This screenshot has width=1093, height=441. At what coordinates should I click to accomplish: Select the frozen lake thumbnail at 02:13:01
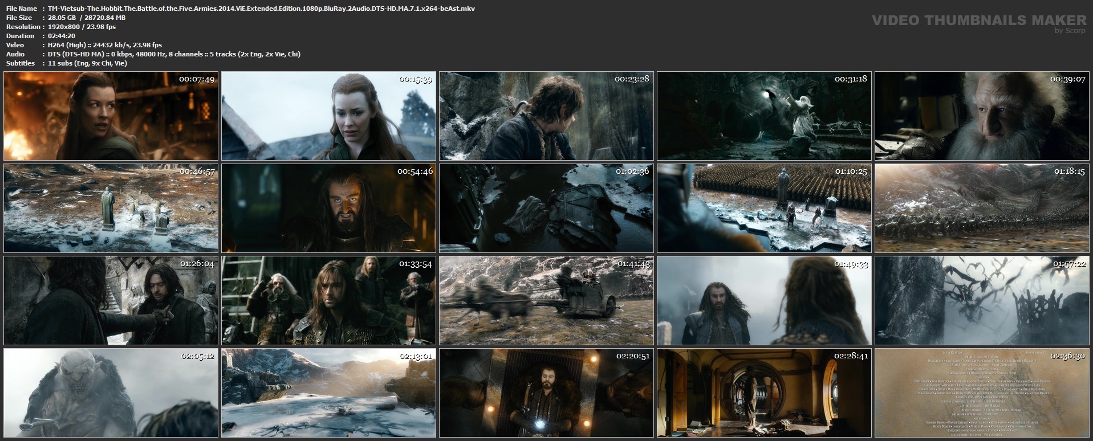pyautogui.click(x=328, y=393)
